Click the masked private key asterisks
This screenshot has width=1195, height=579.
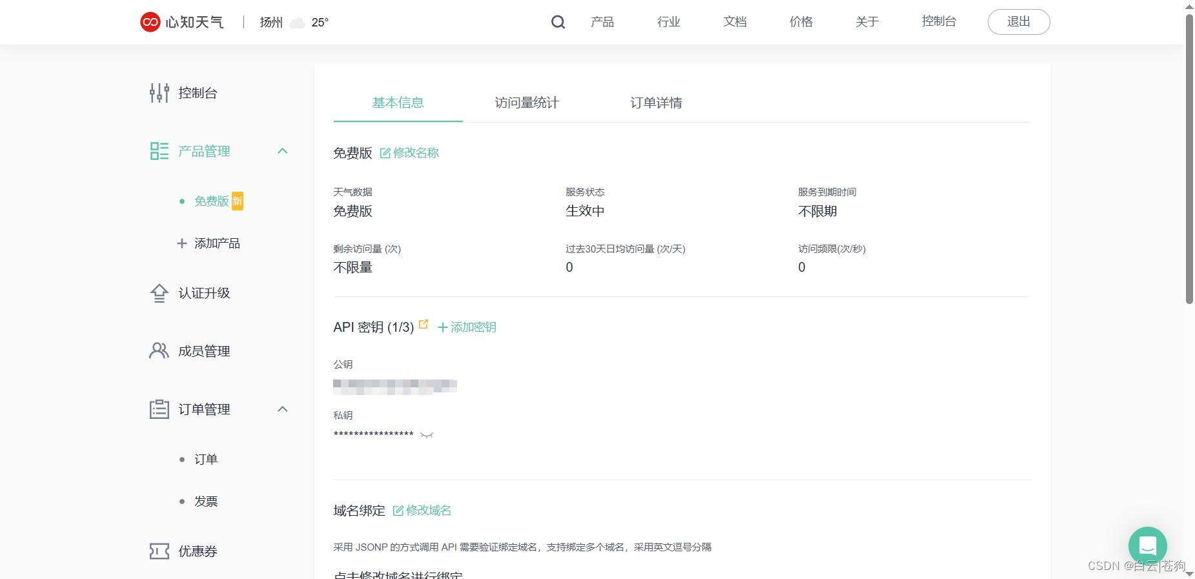click(373, 435)
